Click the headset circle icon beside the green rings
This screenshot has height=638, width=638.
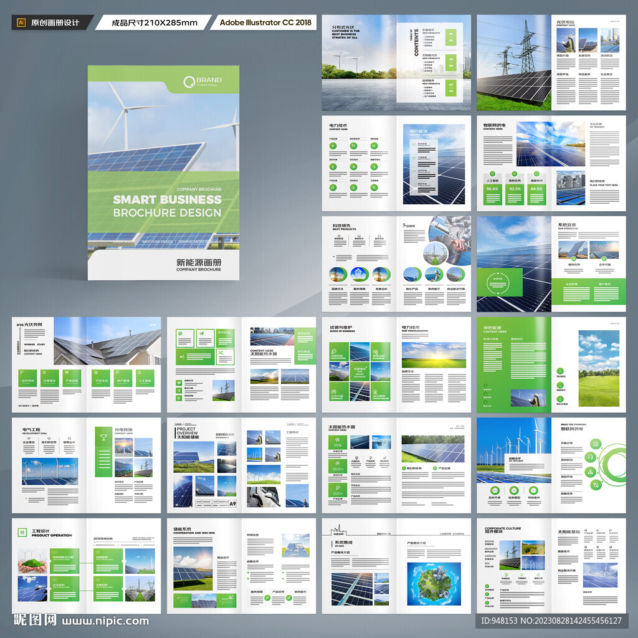[x=591, y=458]
